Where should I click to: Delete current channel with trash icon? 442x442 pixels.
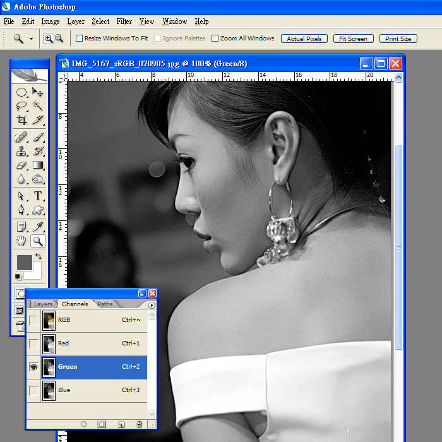click(x=139, y=424)
